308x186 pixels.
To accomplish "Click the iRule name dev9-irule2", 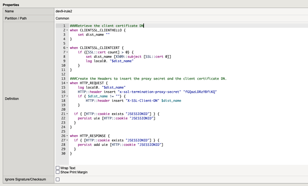I will tap(64, 11).
